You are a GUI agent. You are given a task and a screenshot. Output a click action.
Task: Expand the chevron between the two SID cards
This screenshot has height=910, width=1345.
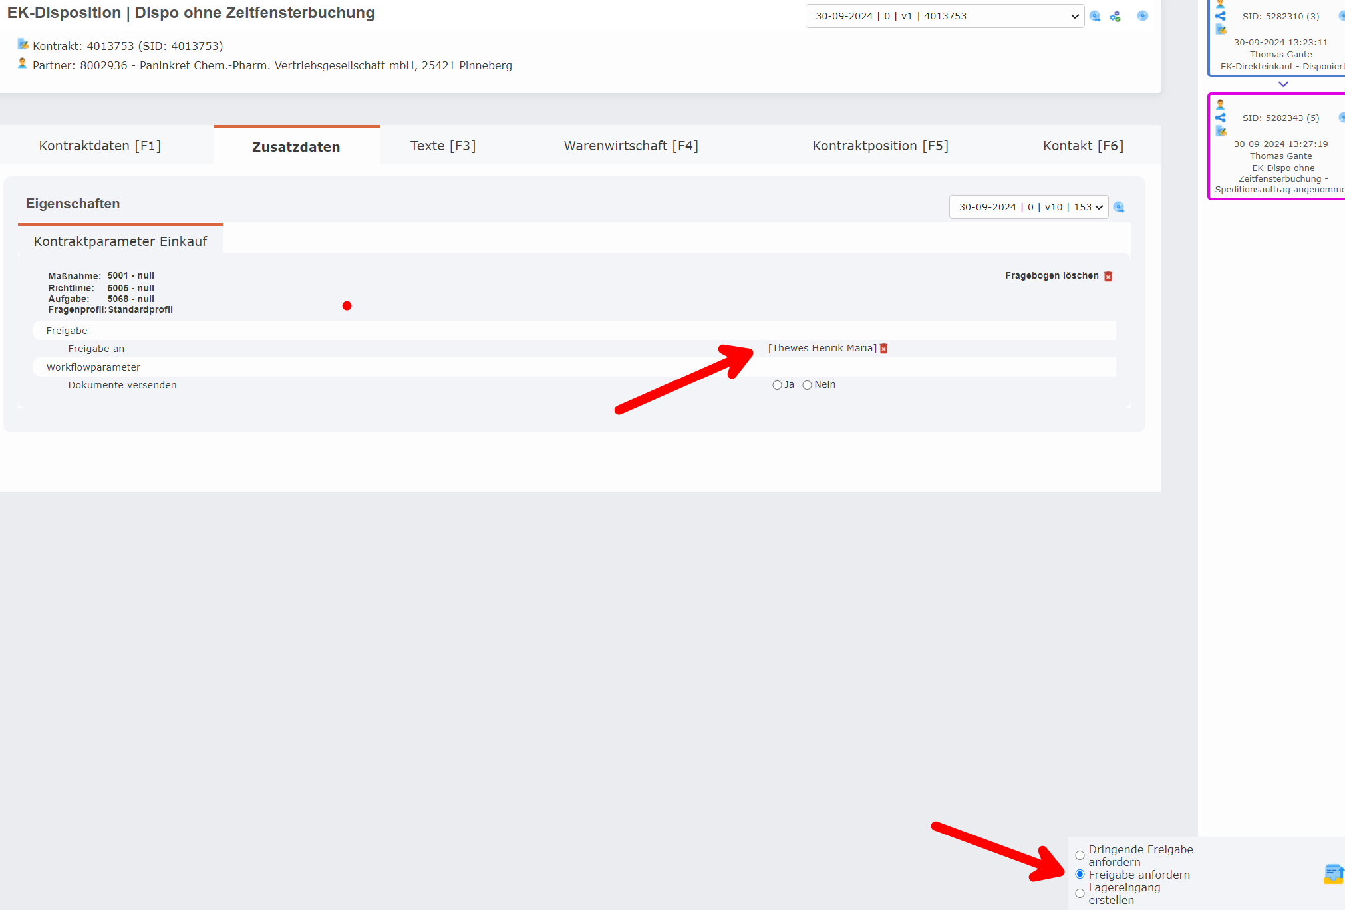pos(1283,84)
